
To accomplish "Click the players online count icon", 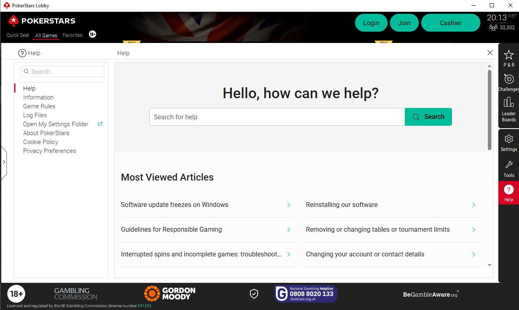I will 493,28.
